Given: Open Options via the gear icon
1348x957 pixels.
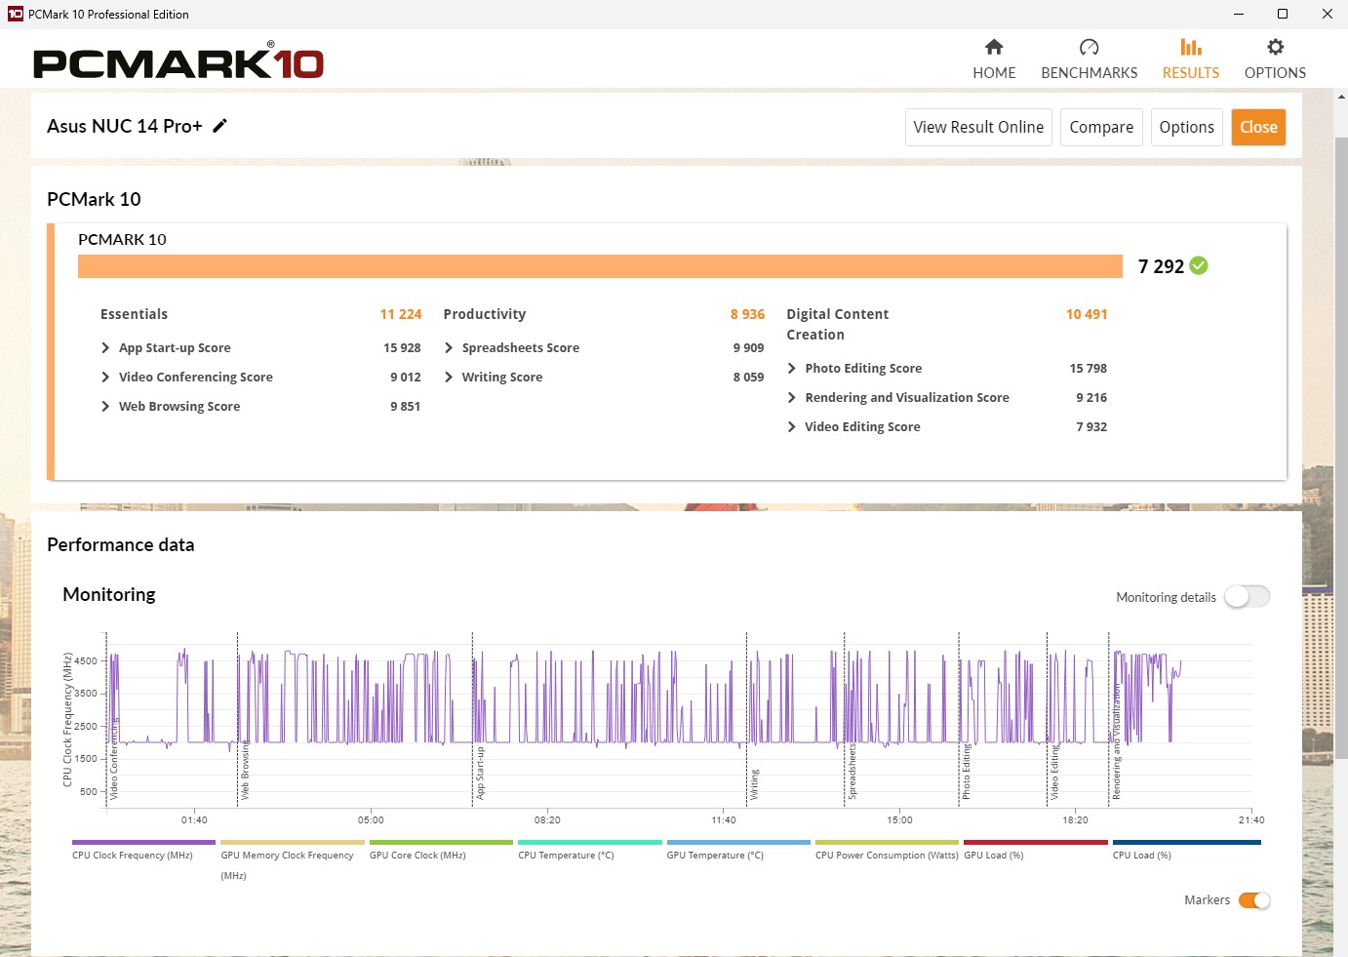Looking at the screenshot, I should (x=1275, y=47).
